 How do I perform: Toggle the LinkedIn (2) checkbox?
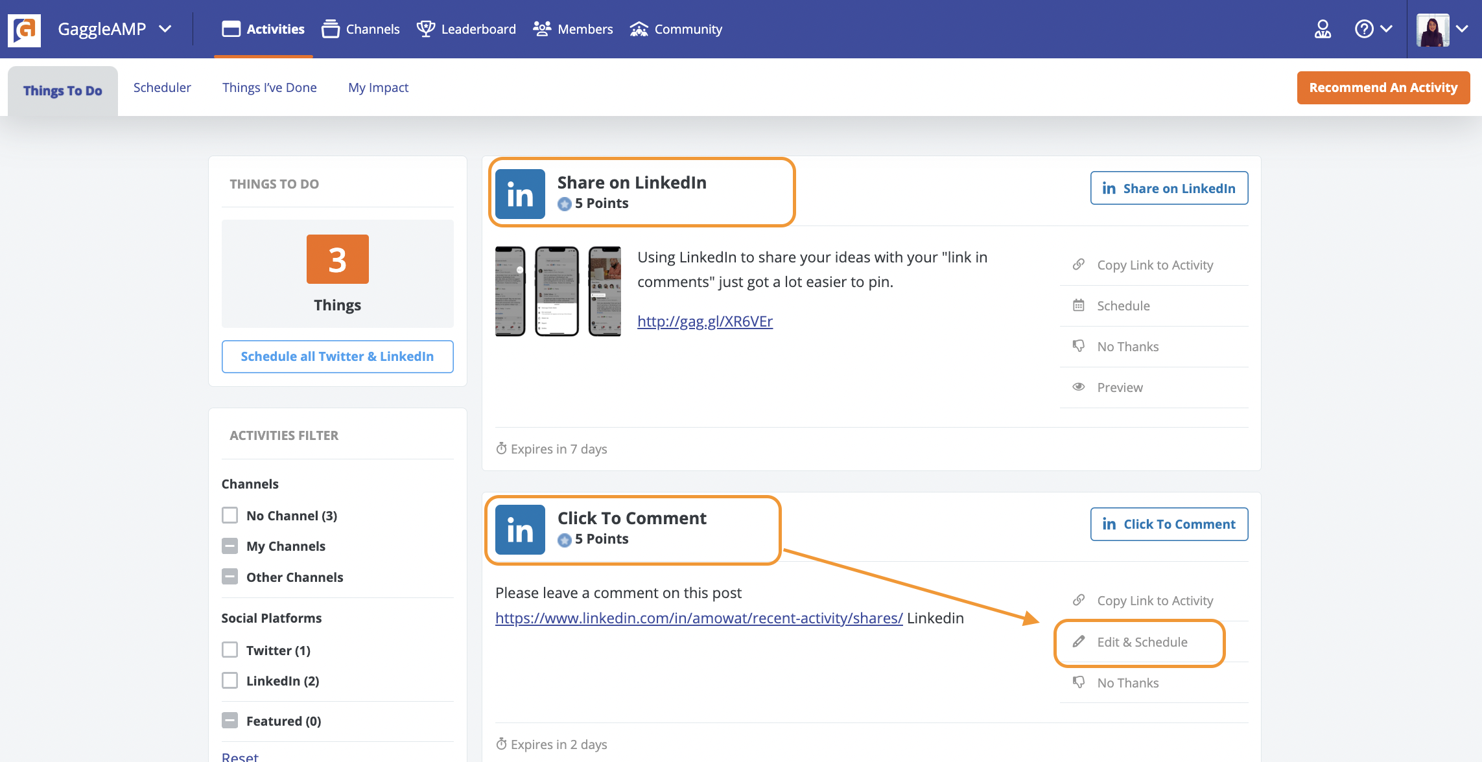(229, 680)
